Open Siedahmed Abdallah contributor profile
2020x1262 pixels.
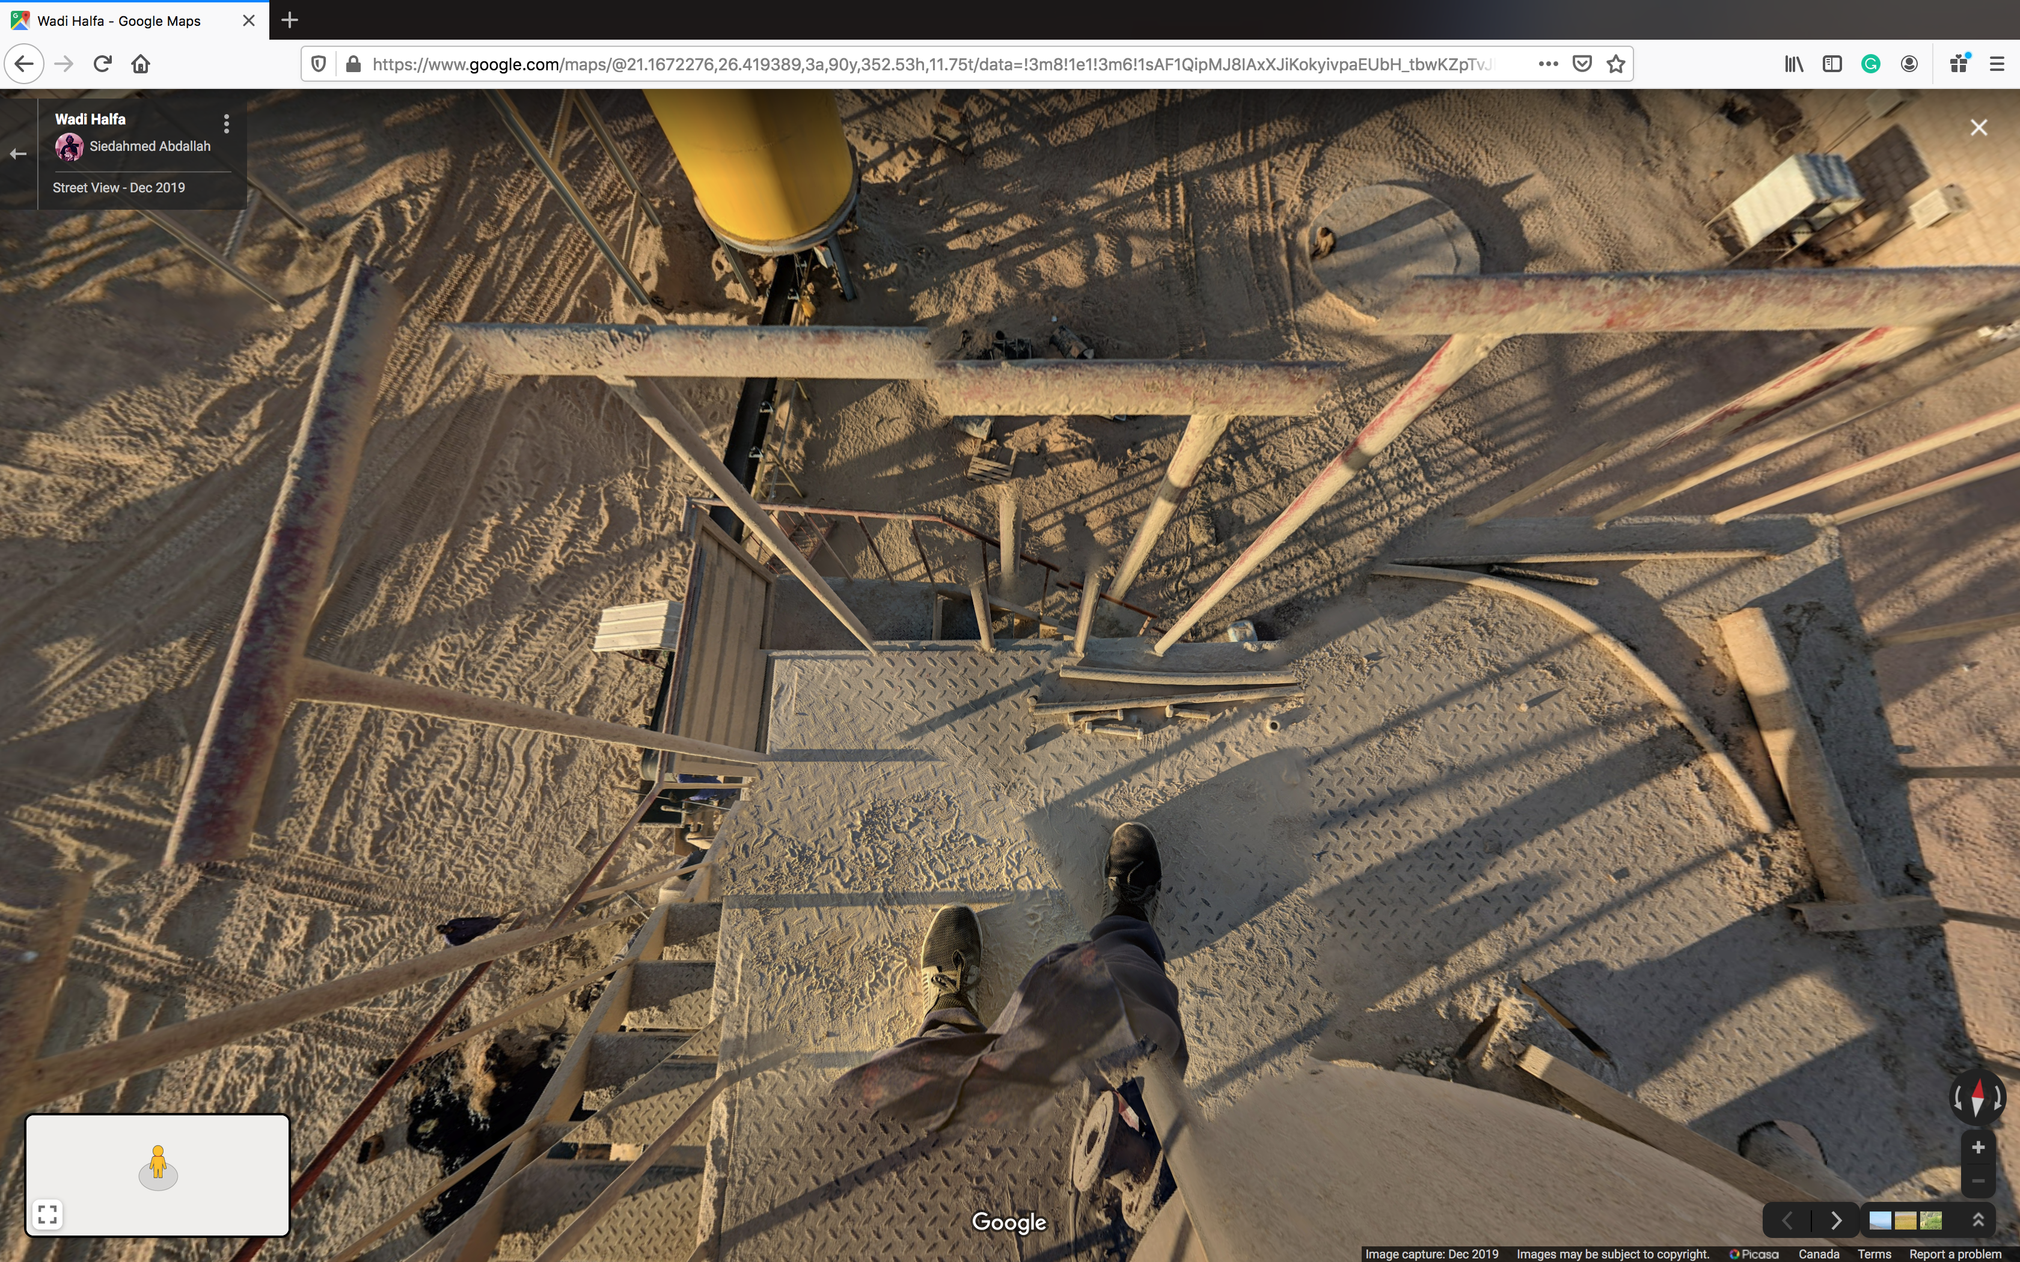pyautogui.click(x=150, y=146)
